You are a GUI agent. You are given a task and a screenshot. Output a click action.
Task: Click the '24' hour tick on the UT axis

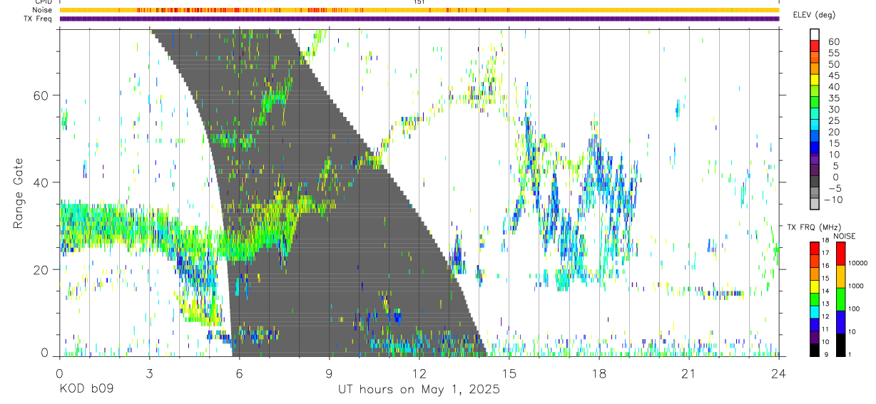[x=778, y=373]
